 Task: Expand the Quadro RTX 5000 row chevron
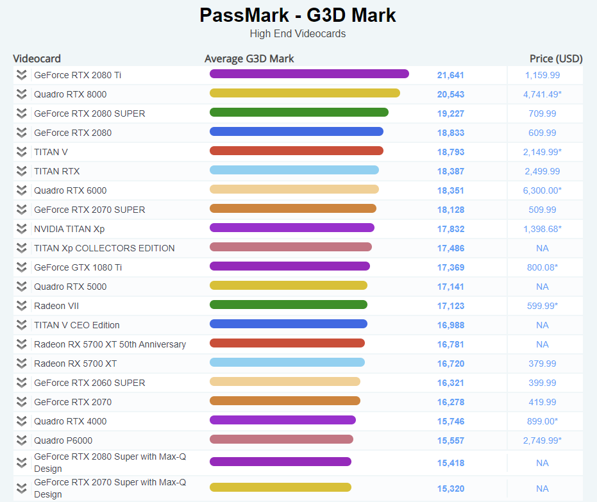click(x=22, y=287)
